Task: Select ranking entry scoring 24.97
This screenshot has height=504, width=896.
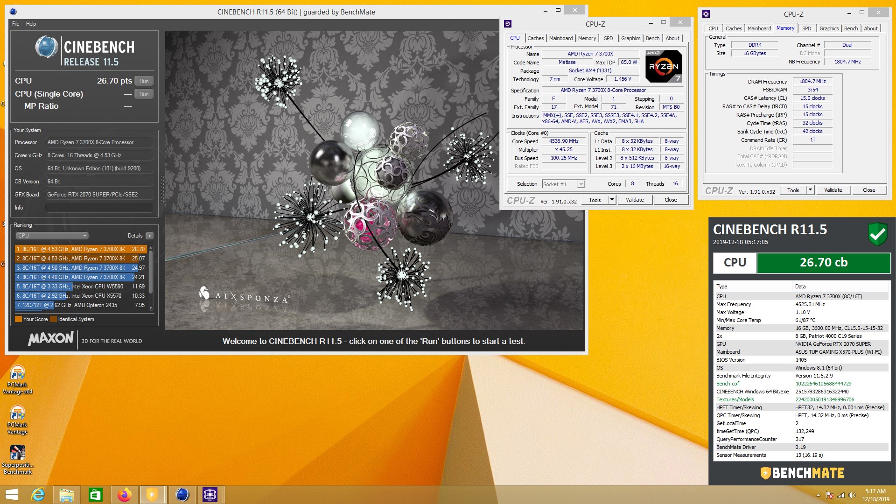Action: click(81, 268)
